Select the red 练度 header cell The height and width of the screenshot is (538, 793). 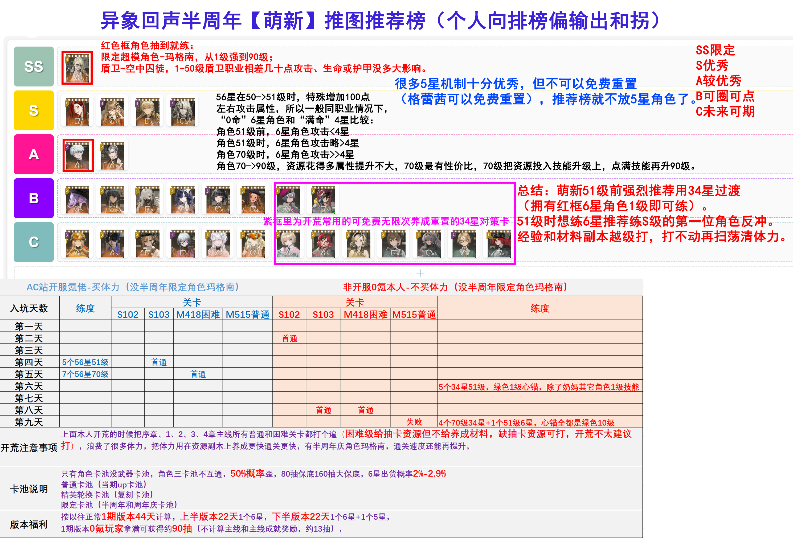click(x=539, y=308)
